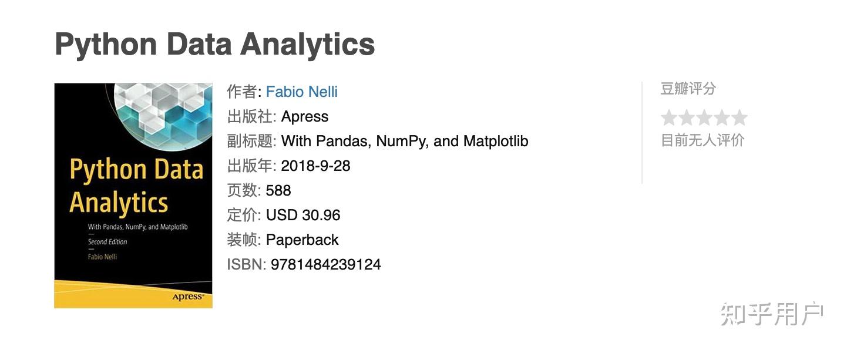Select the fifth star to rate five stars
This screenshot has width=847, height=343.
point(740,117)
